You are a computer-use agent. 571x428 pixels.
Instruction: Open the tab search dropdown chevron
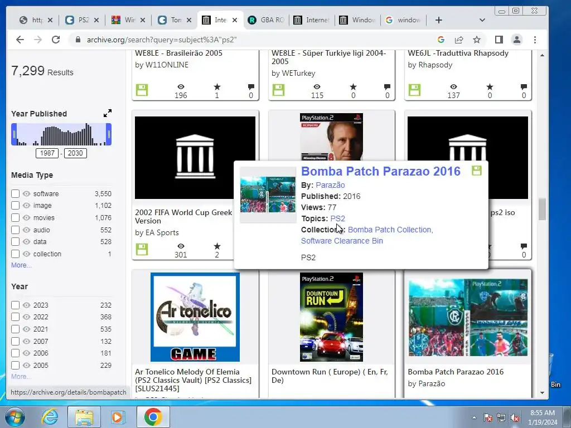point(482,20)
